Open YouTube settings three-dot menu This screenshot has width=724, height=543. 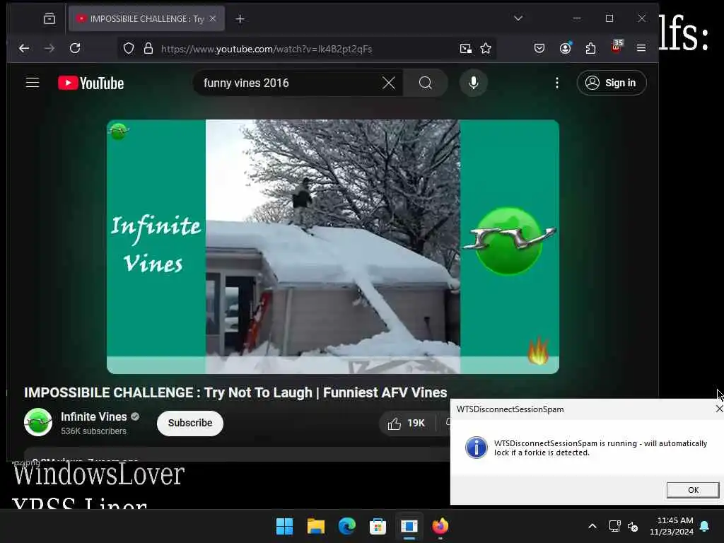557,83
